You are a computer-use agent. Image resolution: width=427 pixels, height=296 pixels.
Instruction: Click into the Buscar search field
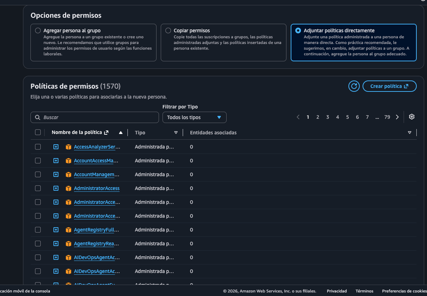pos(95,117)
